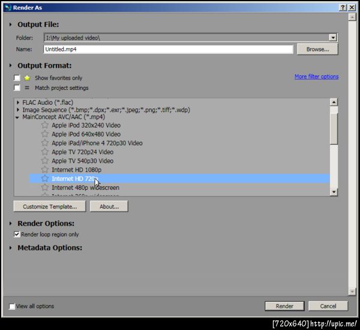Click format list scroll up arrow
The image size is (360, 330).
coord(334,102)
